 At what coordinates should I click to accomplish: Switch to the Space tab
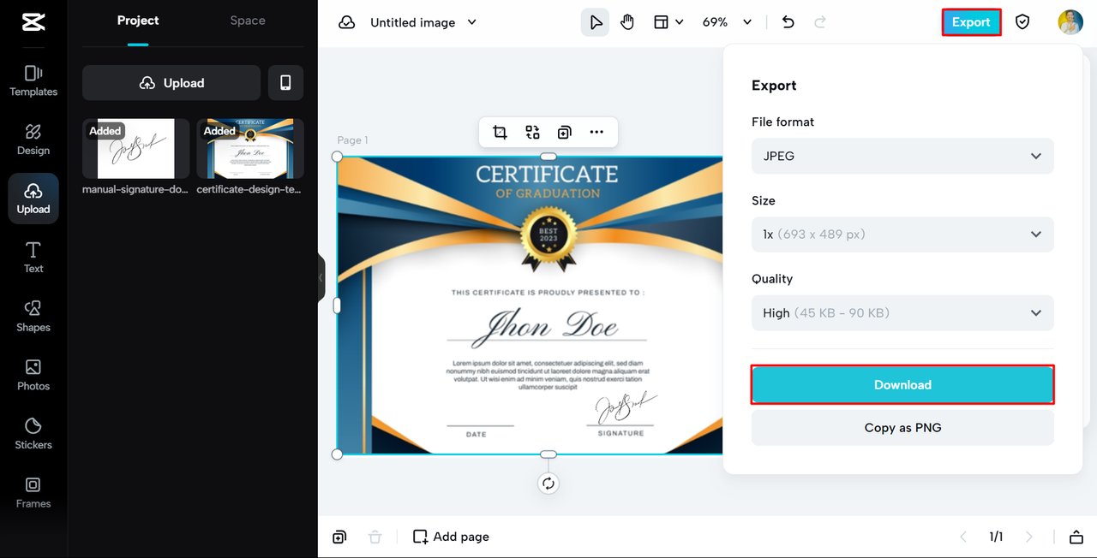248,21
